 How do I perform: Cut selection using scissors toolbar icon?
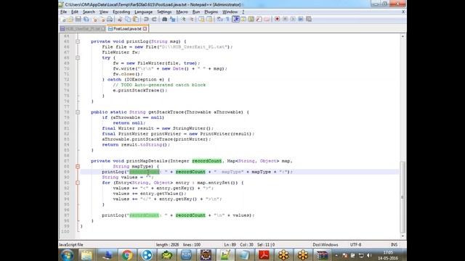click(120, 20)
